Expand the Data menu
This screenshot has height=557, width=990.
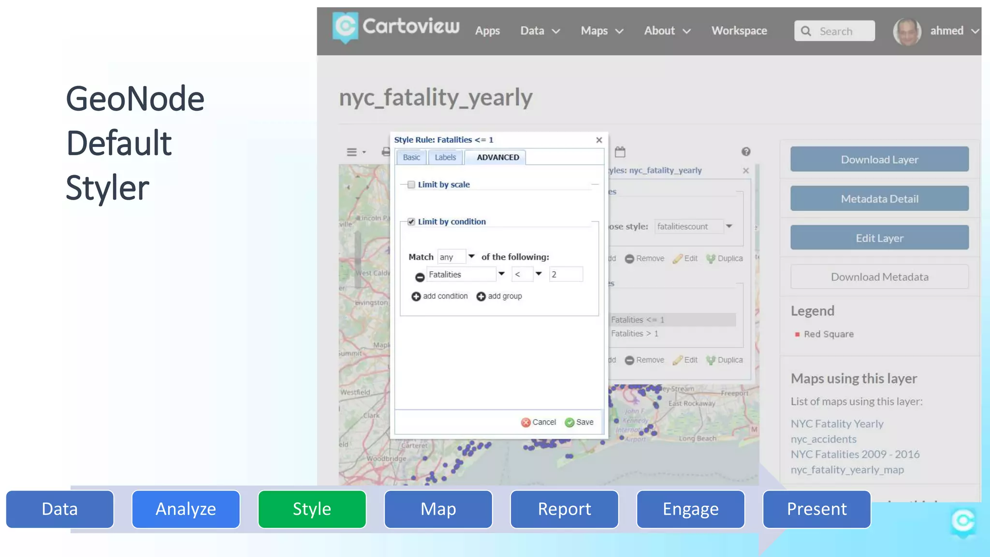540,31
